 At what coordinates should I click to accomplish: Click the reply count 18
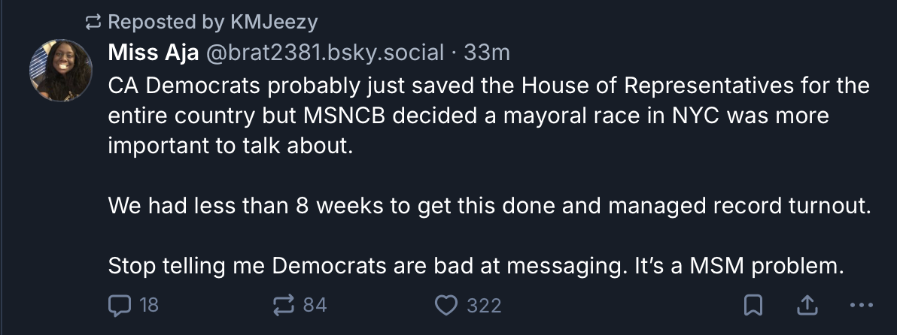pyautogui.click(x=149, y=306)
